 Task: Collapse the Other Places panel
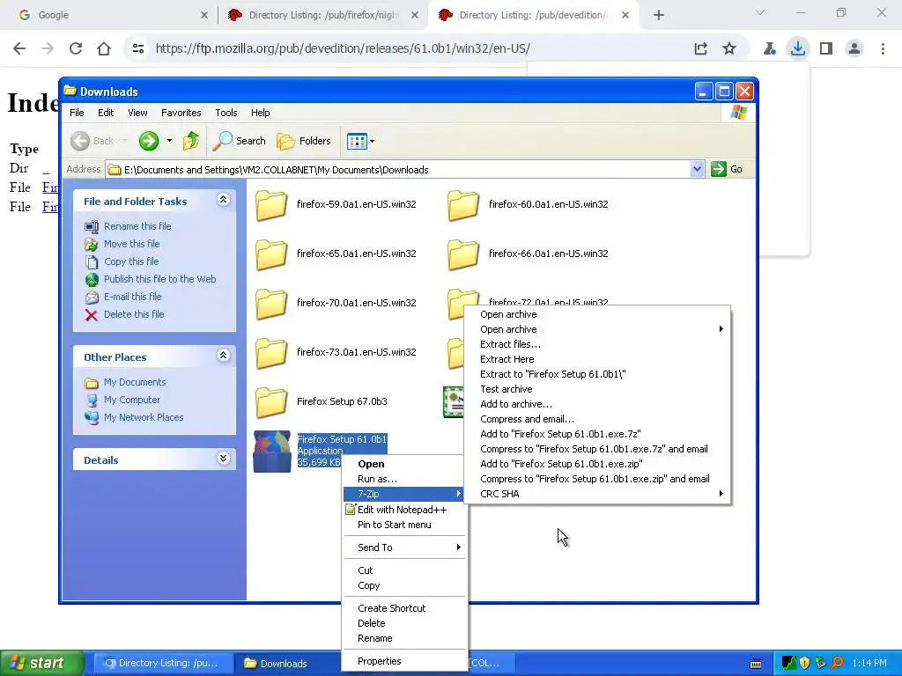[223, 356]
